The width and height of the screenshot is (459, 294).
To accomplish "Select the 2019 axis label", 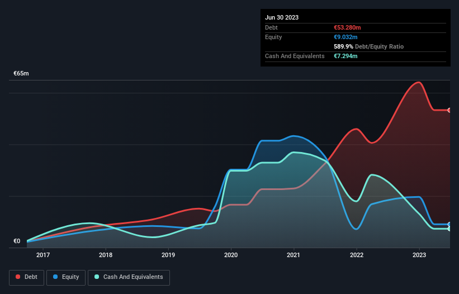I will pos(168,255).
